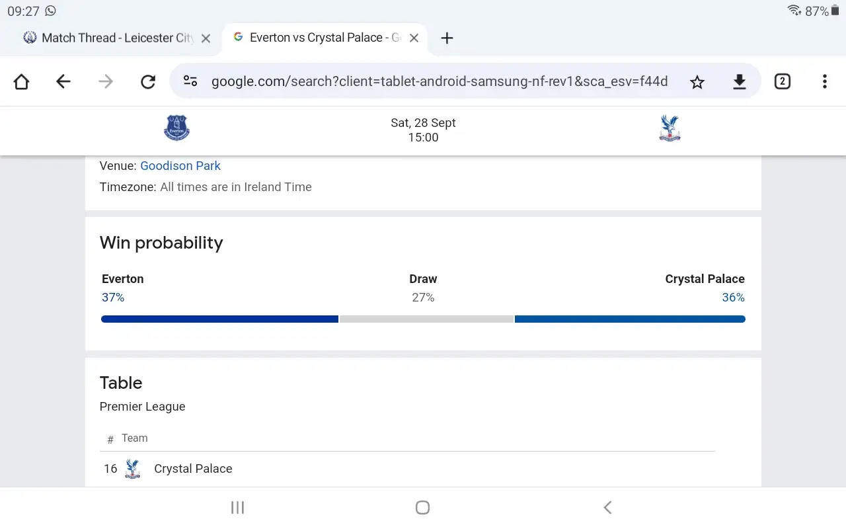The width and height of the screenshot is (846, 529).
Task: Open the tab switcher showing 2 tabs
Action: [782, 81]
